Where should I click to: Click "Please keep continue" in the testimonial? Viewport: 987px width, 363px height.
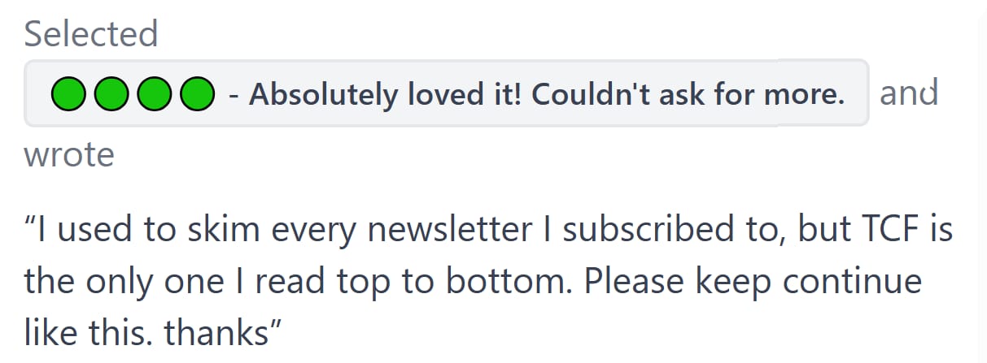pyautogui.click(x=753, y=282)
